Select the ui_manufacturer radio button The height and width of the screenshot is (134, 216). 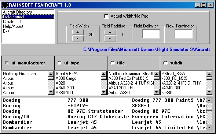tap(7, 63)
